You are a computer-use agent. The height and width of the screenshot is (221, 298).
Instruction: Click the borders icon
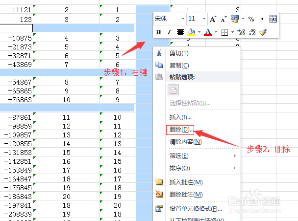pyautogui.click(x=224, y=32)
